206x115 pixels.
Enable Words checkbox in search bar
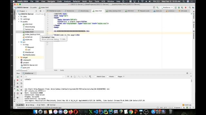pos(108,77)
